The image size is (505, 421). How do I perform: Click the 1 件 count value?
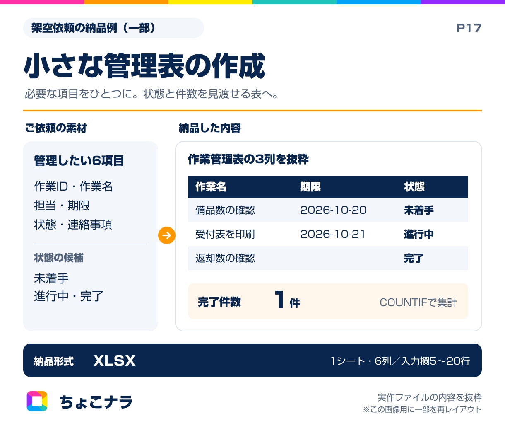coord(287,300)
